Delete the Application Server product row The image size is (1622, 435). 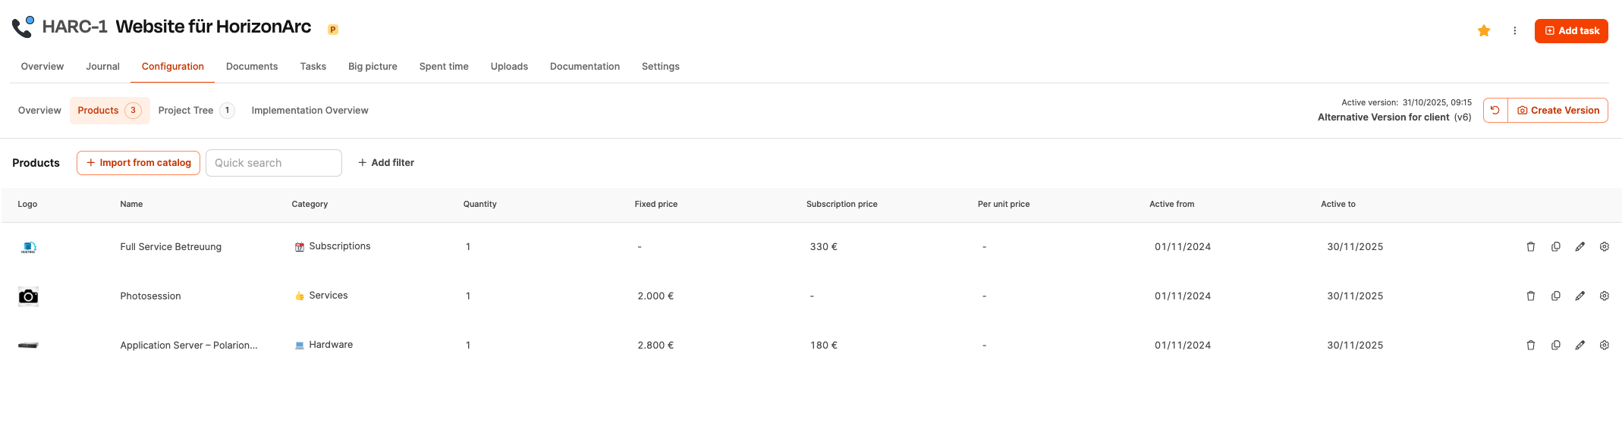[x=1530, y=346]
